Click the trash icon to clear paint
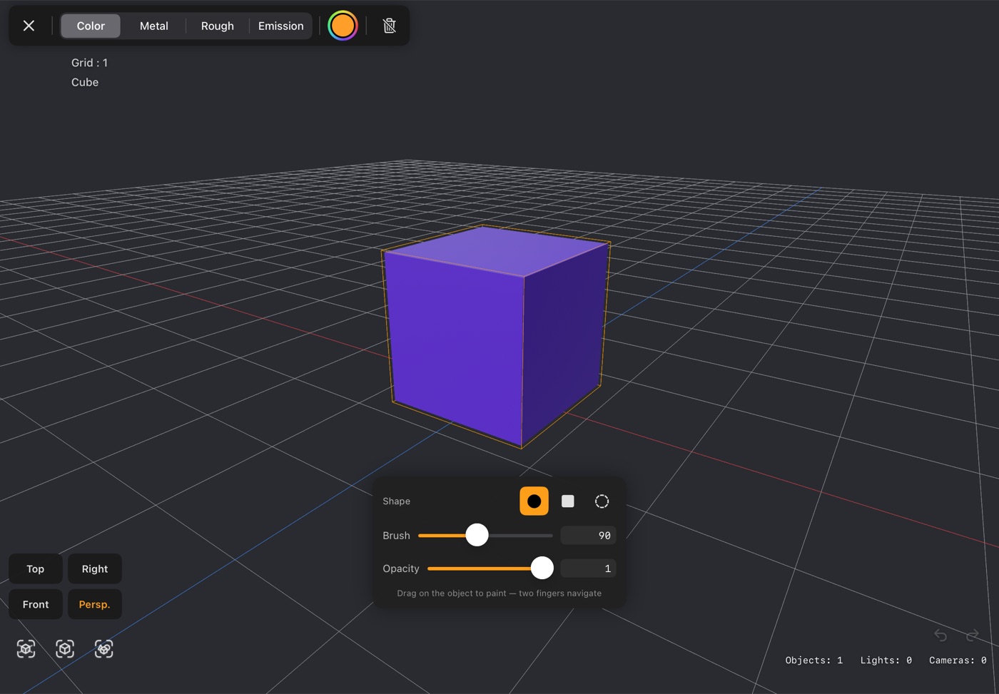The image size is (999, 694). click(389, 26)
